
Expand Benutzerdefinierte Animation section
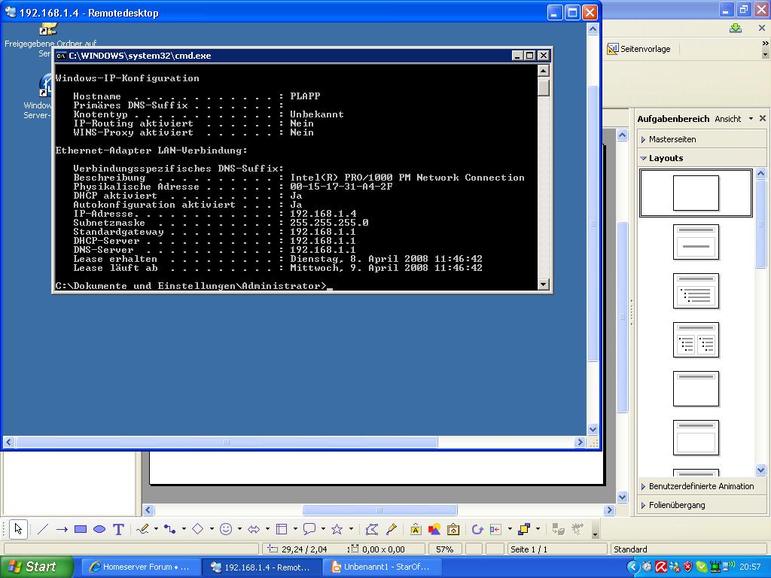tap(702, 487)
